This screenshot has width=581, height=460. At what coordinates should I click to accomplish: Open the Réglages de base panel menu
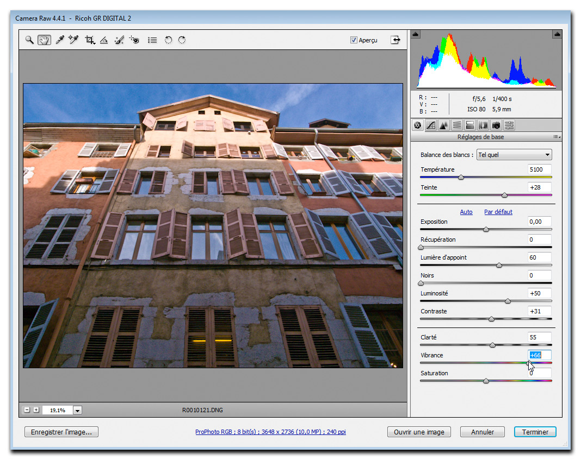pos(557,137)
